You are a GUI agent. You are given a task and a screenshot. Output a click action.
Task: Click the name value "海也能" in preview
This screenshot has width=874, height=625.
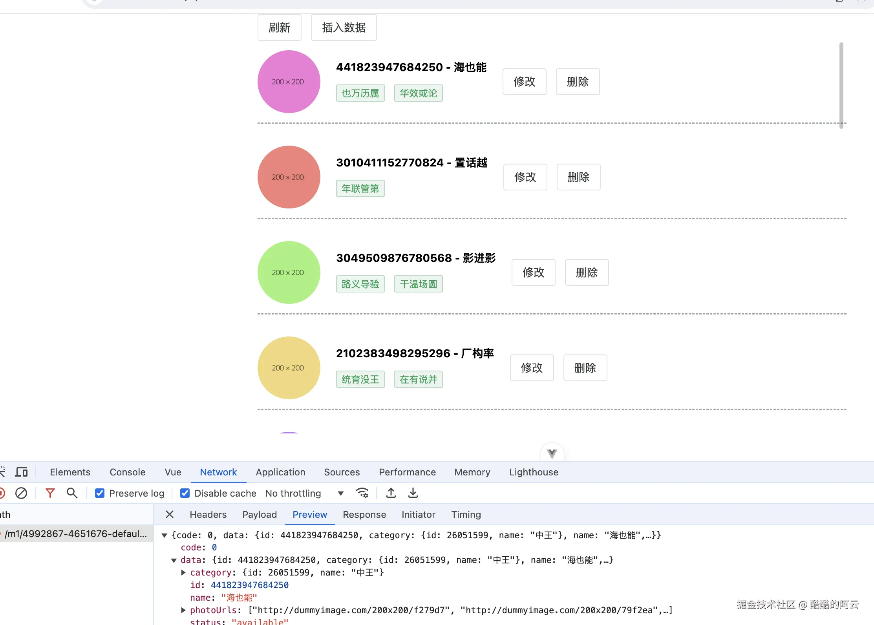tap(239, 598)
